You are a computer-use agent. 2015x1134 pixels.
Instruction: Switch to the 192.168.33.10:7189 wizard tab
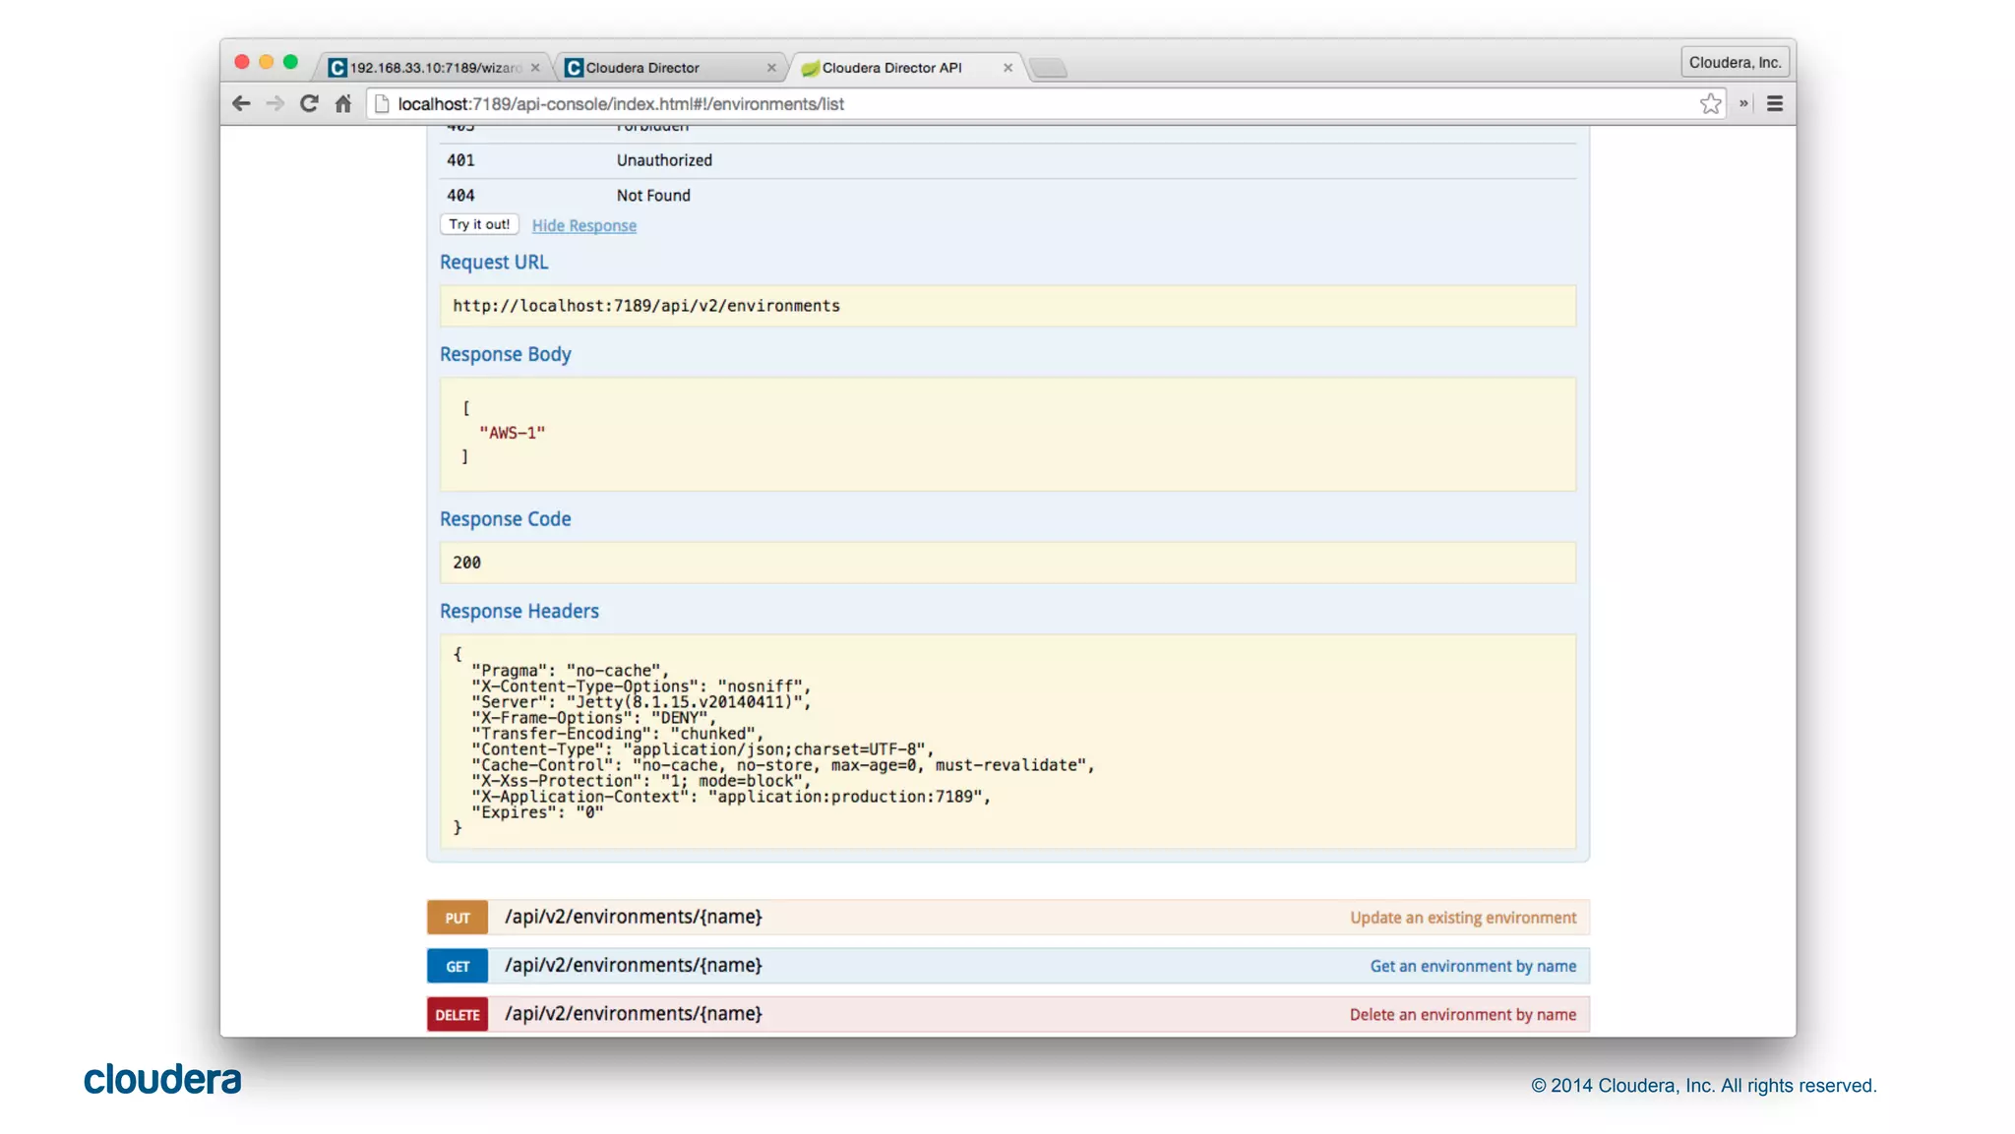(x=433, y=68)
